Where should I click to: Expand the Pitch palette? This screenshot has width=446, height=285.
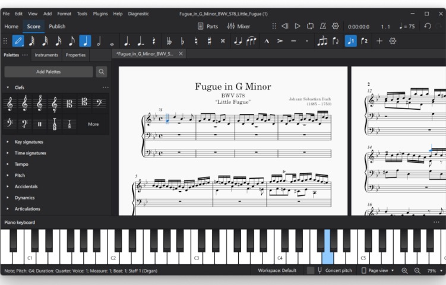pyautogui.click(x=8, y=175)
